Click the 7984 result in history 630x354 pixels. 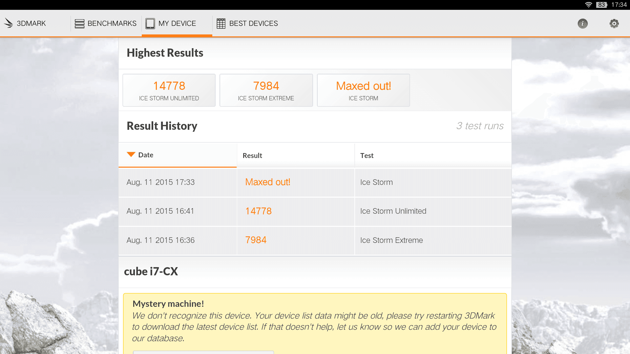click(x=256, y=240)
